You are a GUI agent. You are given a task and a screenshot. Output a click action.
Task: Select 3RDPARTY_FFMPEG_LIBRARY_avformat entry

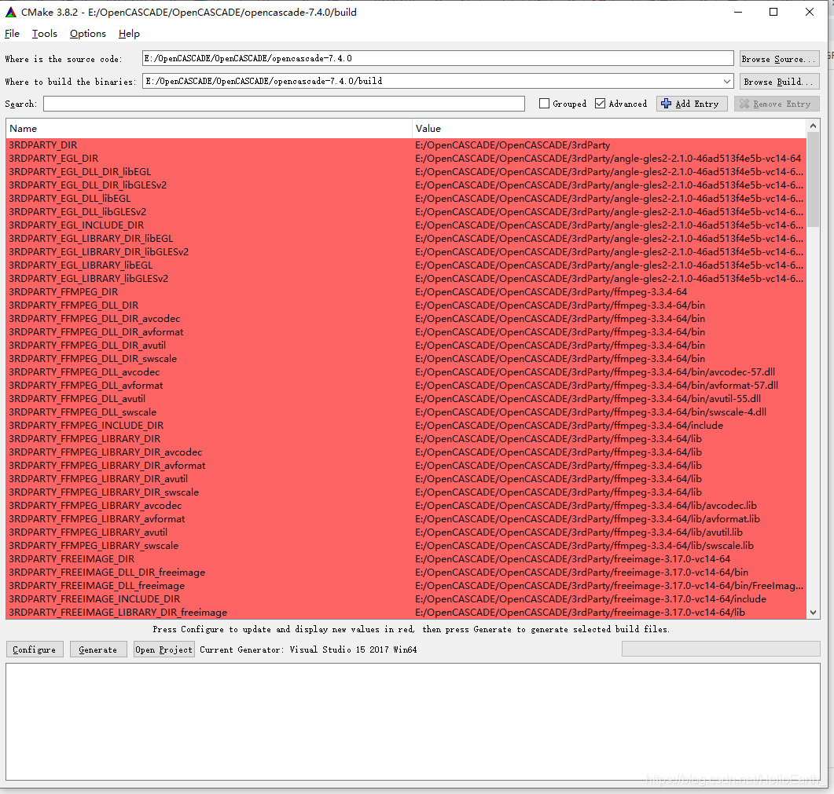(x=97, y=518)
